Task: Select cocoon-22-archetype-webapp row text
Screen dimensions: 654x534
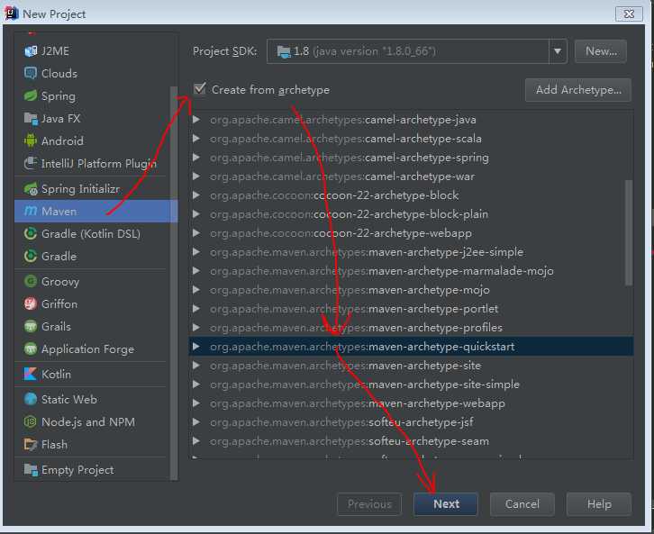Action: click(x=341, y=233)
